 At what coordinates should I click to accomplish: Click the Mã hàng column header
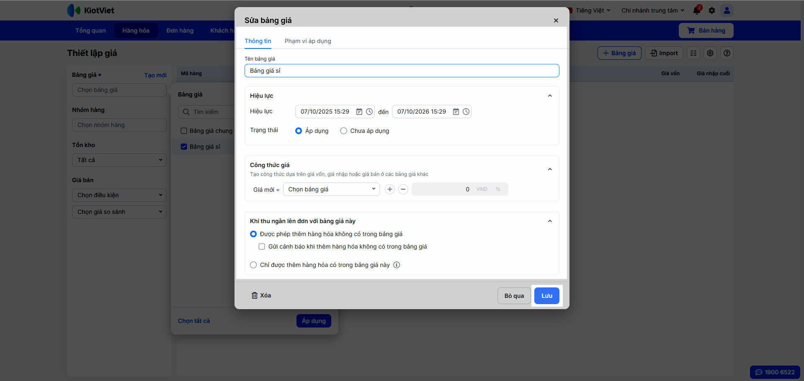click(191, 74)
